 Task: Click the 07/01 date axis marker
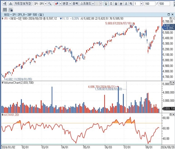(127, 147)
